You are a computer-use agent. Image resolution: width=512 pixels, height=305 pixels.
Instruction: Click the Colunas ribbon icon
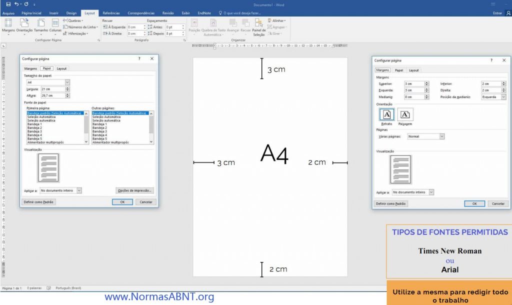(x=55, y=25)
